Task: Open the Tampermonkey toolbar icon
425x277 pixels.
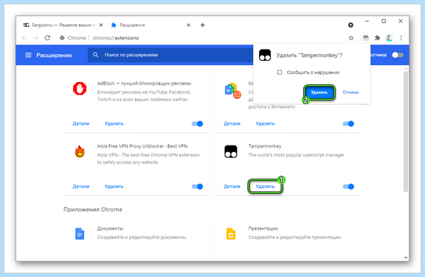Action: (x=365, y=38)
